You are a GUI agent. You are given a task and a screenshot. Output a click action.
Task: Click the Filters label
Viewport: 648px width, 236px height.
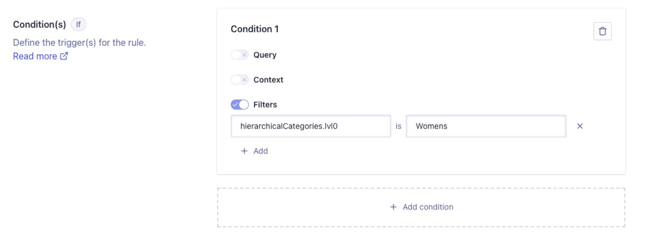(x=265, y=105)
